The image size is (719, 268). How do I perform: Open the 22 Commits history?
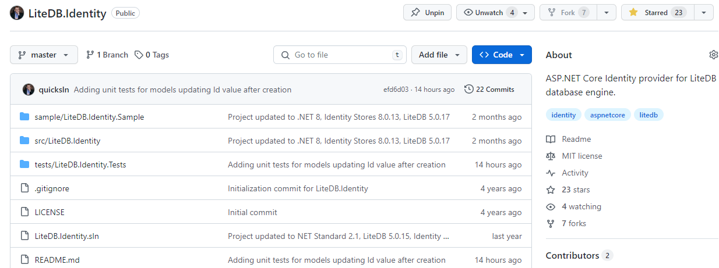(x=489, y=90)
